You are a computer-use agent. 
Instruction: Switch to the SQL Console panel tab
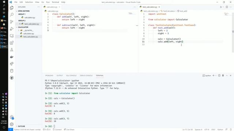coord(71,75)
